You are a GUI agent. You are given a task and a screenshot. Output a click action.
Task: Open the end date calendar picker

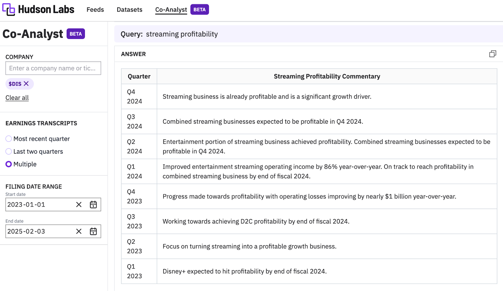tap(93, 231)
